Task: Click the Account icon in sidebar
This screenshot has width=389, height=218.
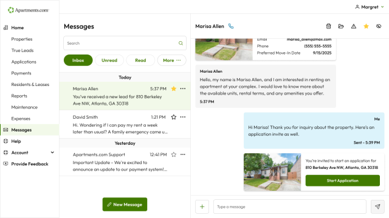Action: point(5,153)
